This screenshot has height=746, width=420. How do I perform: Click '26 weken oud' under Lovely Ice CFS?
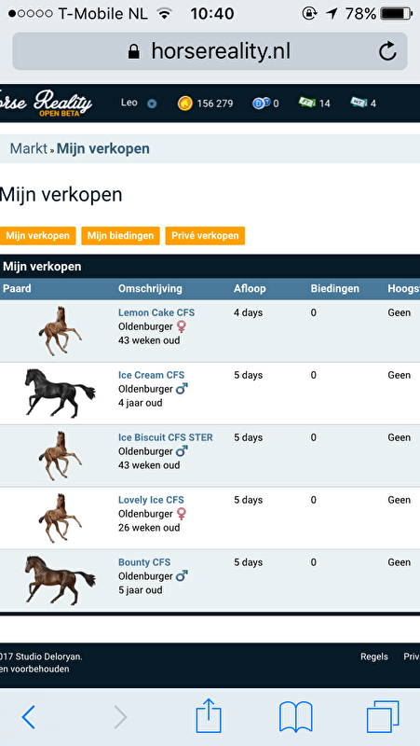pos(149,528)
